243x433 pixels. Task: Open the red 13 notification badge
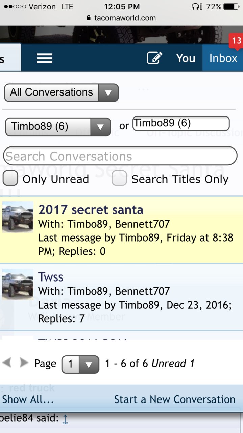236,41
